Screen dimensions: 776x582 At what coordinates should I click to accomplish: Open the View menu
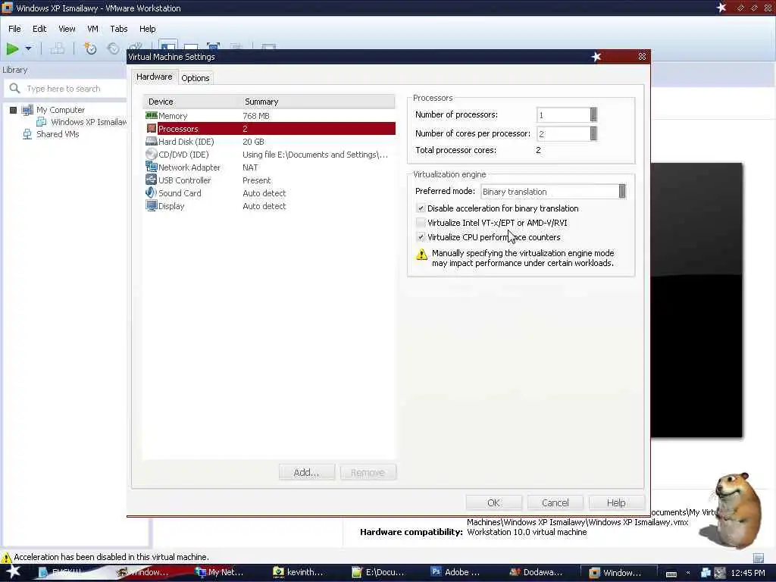[x=67, y=29]
